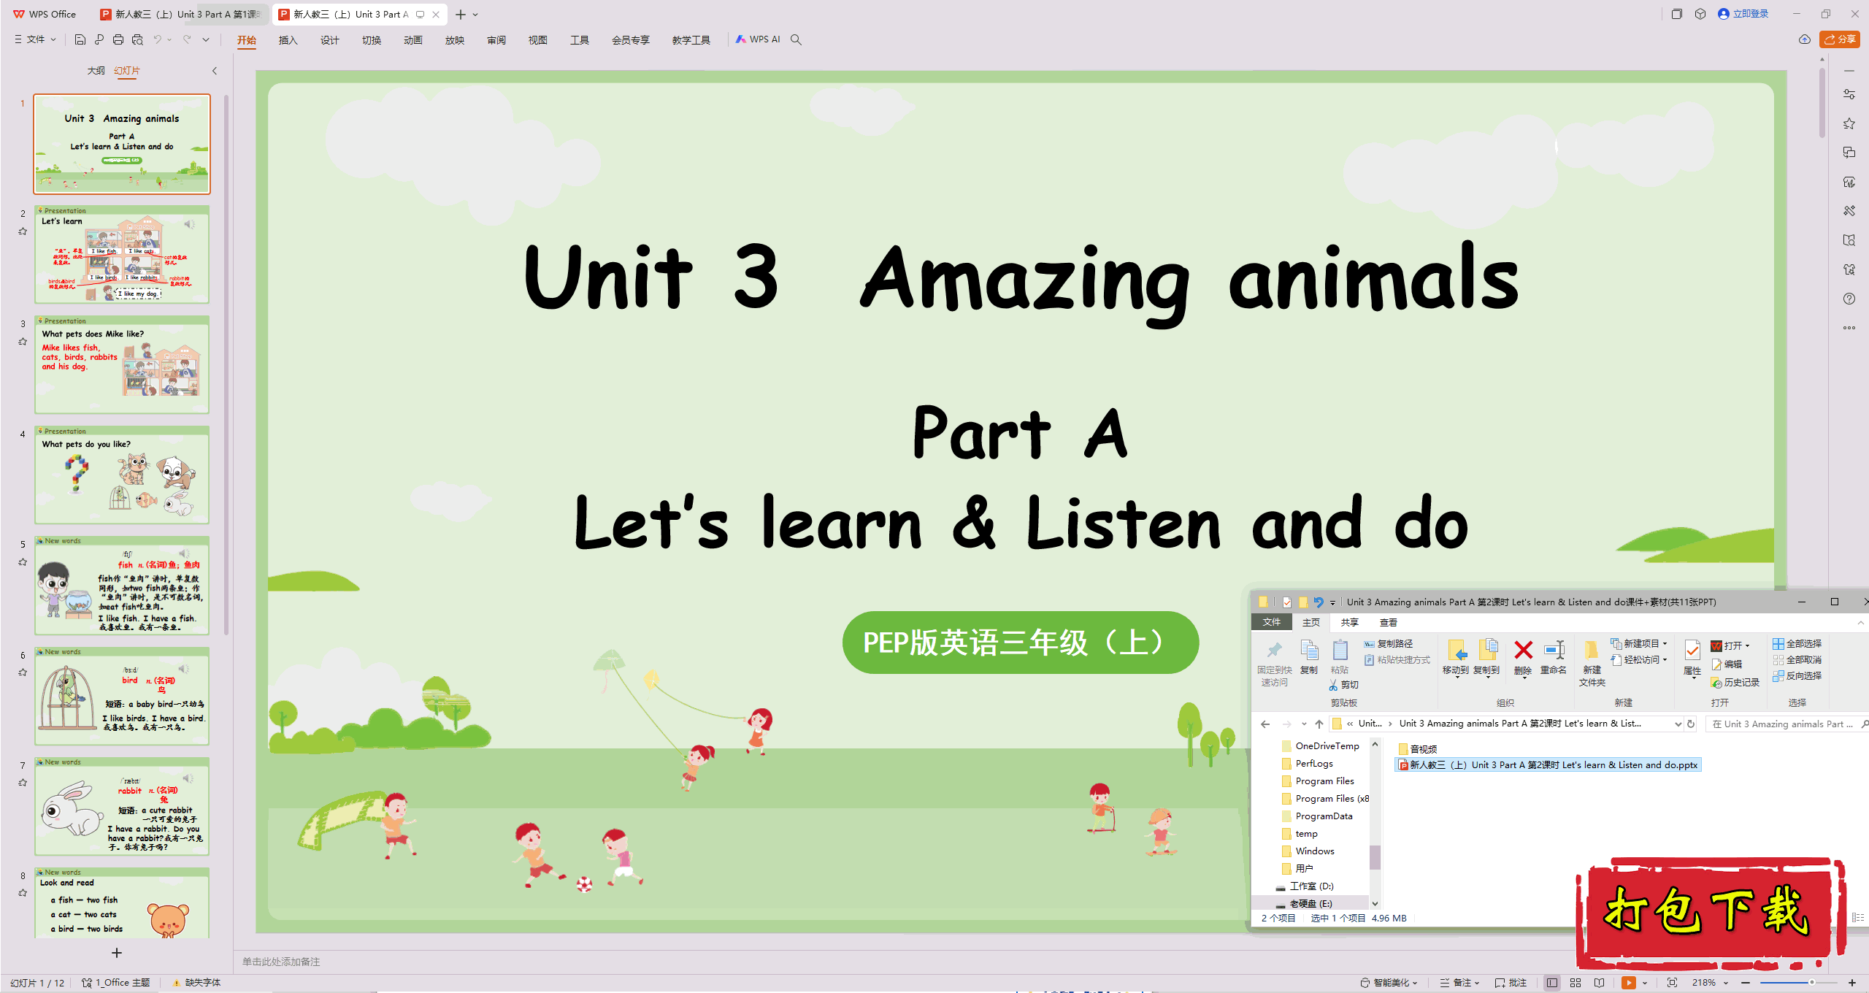Open Print Preview from quick toolbar

tap(137, 39)
